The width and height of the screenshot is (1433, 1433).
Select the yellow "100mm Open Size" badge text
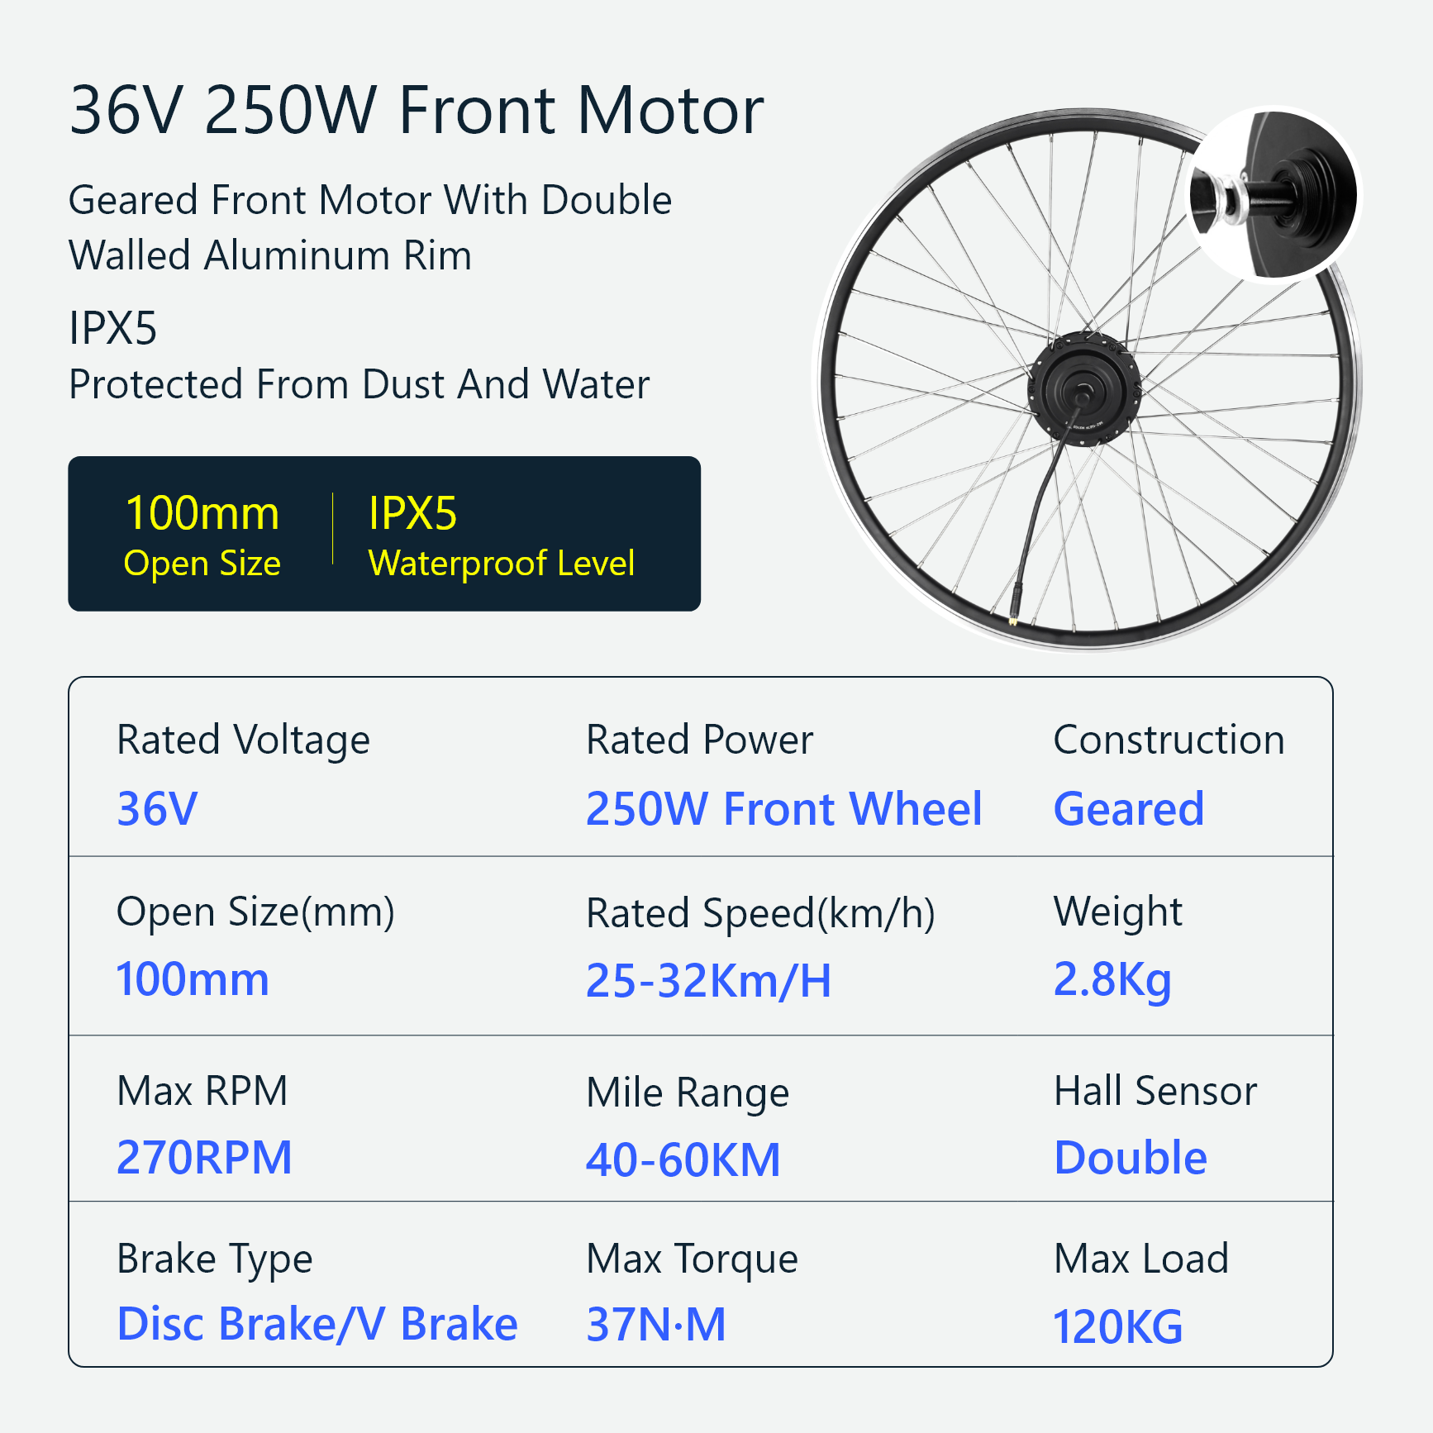click(202, 534)
